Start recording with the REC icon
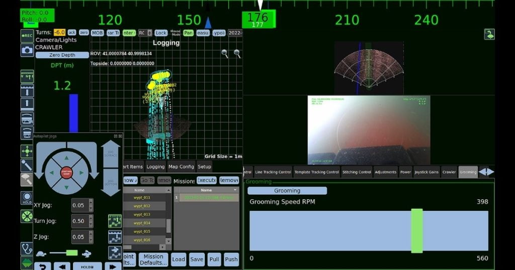The image size is (515, 270). click(x=27, y=36)
